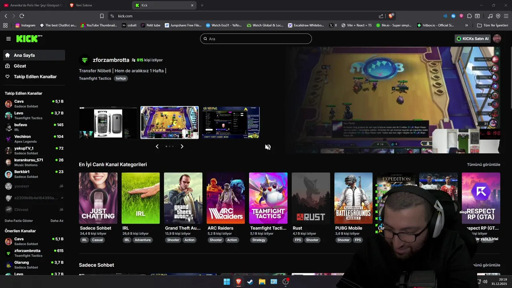Advance carousel with the right arrow
The height and width of the screenshot is (288, 512).
point(182,146)
